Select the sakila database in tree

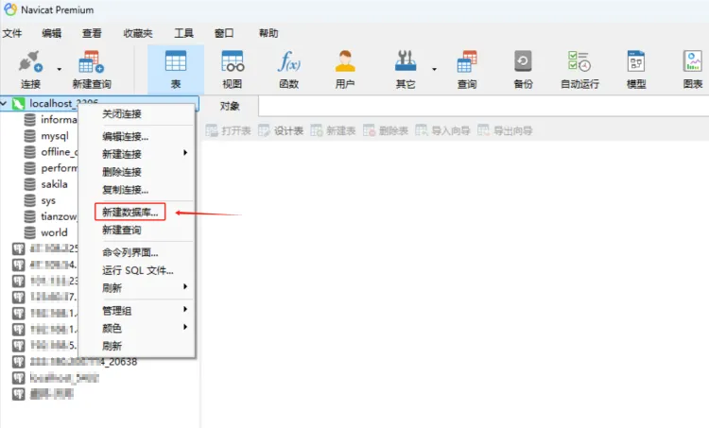coord(54,184)
